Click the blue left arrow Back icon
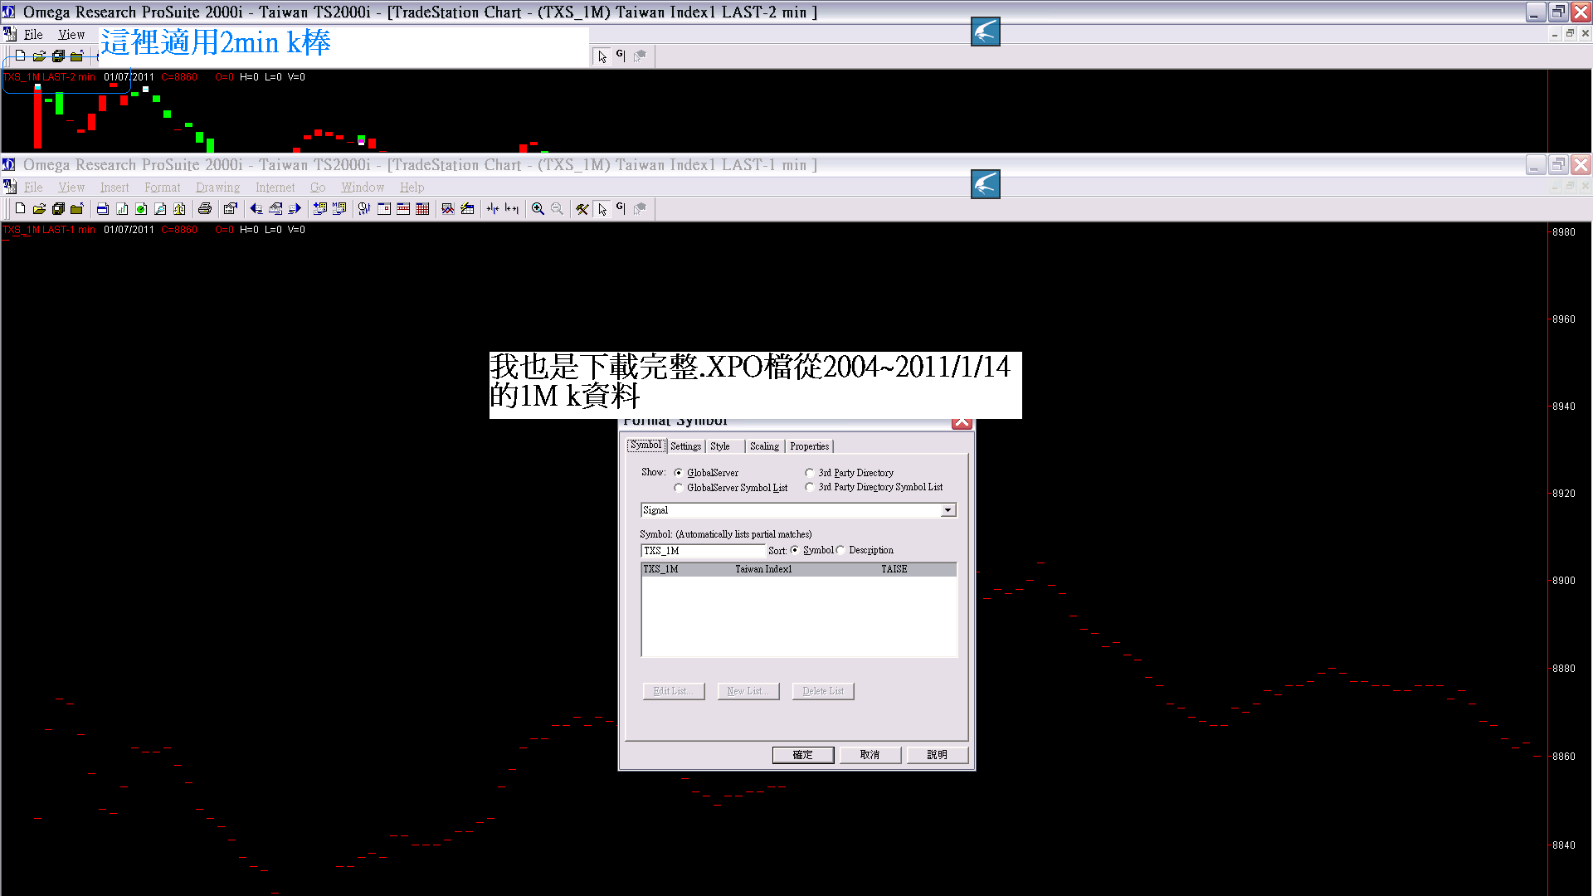 pyautogui.click(x=256, y=208)
